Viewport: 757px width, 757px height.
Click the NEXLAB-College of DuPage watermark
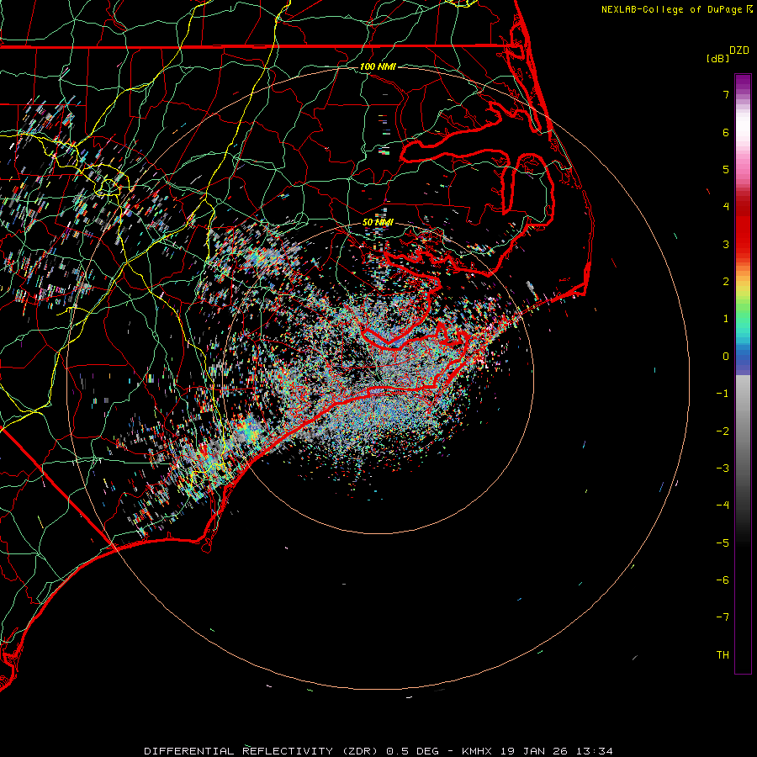pyautogui.click(x=676, y=9)
